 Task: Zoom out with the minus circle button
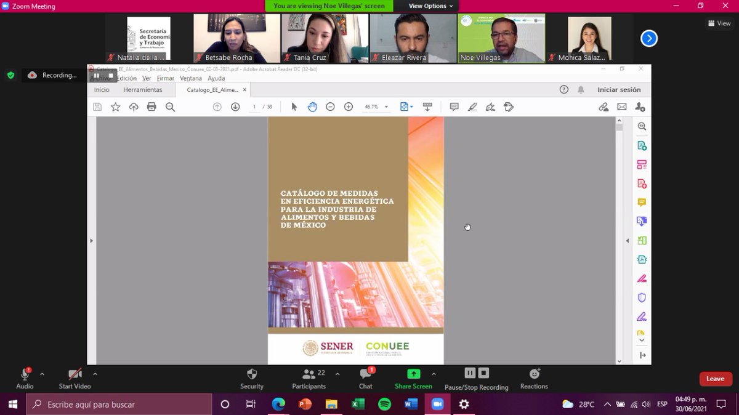[330, 107]
